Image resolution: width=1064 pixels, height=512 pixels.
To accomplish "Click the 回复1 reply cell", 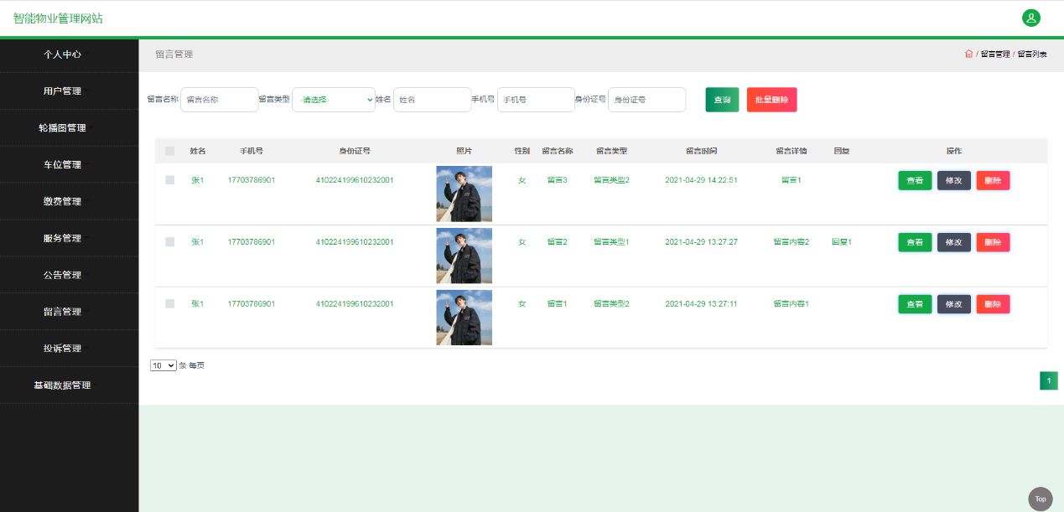I will (842, 242).
